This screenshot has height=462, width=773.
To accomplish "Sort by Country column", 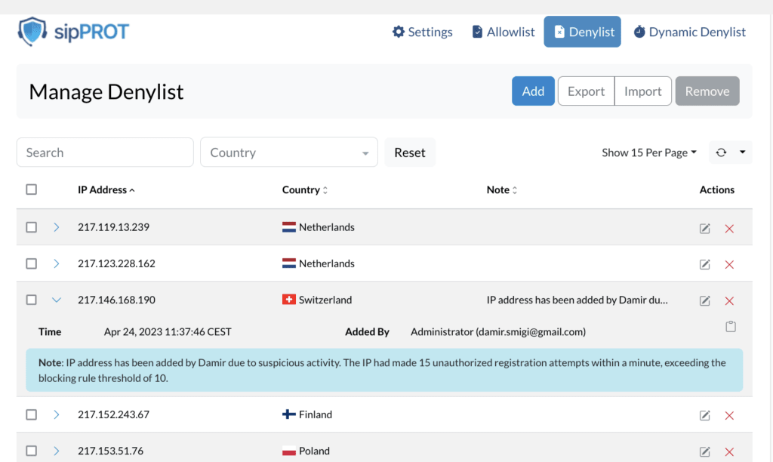I will [x=305, y=189].
